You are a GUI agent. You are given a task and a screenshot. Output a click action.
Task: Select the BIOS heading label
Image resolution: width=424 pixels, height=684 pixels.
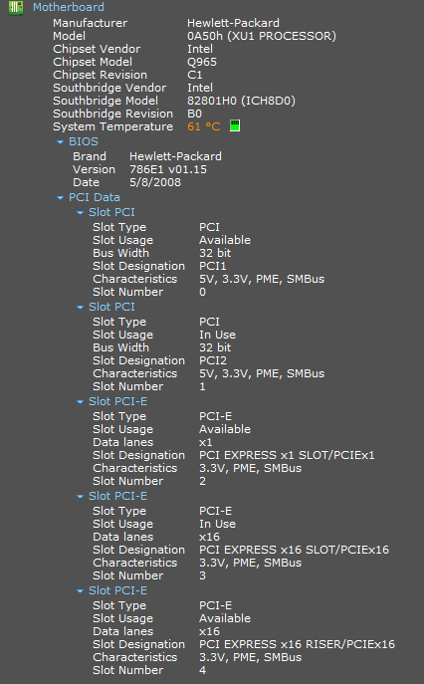[x=84, y=141]
